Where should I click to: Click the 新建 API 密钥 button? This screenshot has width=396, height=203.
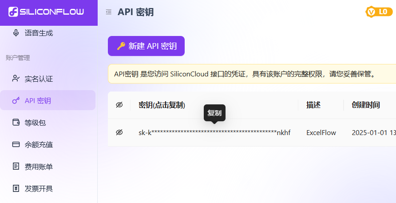tap(146, 46)
